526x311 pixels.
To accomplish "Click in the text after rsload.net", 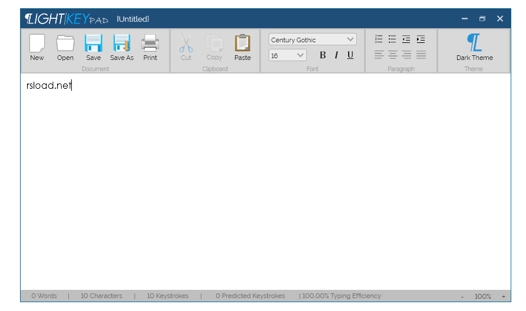I will (72, 86).
